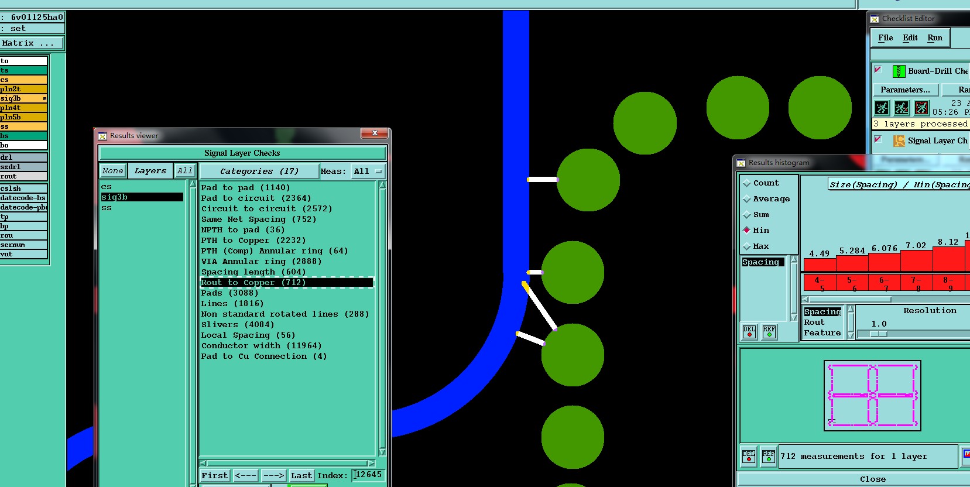Viewport: 970px width, 487px height.
Task: Select the sig3b layer in Results viewer
Action: click(142, 197)
